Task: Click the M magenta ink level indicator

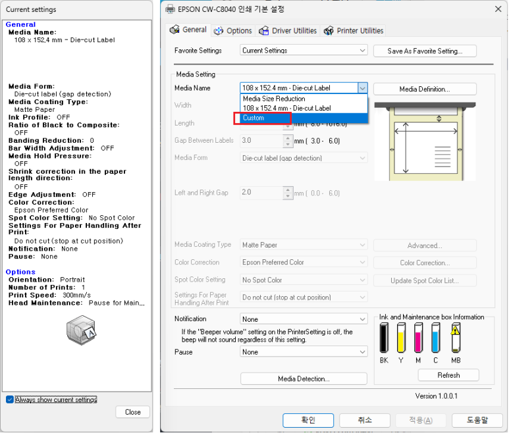Action: coord(418,338)
